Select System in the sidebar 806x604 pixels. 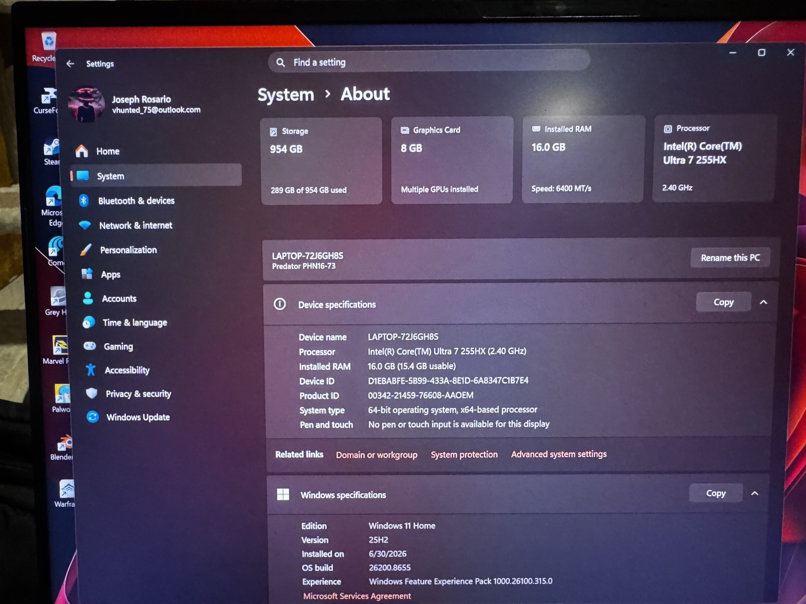(156, 176)
